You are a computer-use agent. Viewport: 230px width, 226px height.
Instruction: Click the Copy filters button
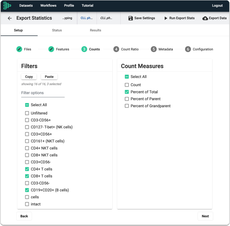pyautogui.click(x=29, y=77)
